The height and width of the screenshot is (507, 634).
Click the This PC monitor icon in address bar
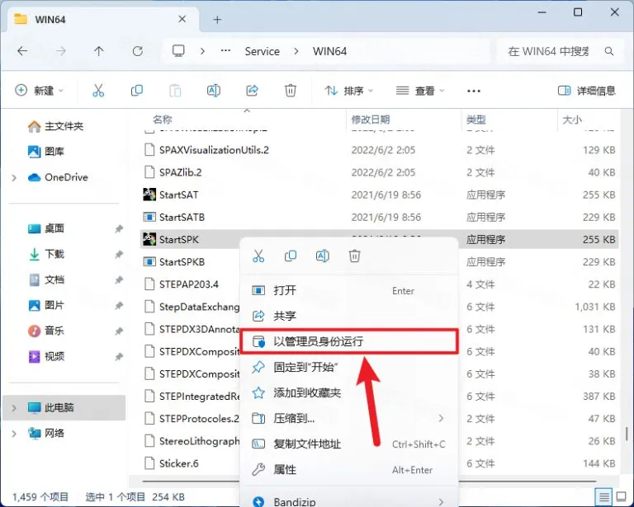178,51
